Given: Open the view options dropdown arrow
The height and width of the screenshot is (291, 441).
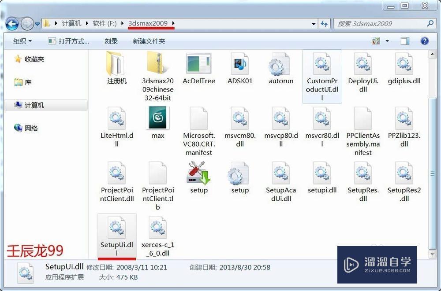Looking at the screenshot, I should tap(387, 41).
